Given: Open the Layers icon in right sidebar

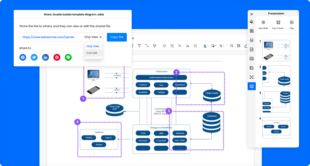Looking at the screenshot, I should (252, 40).
